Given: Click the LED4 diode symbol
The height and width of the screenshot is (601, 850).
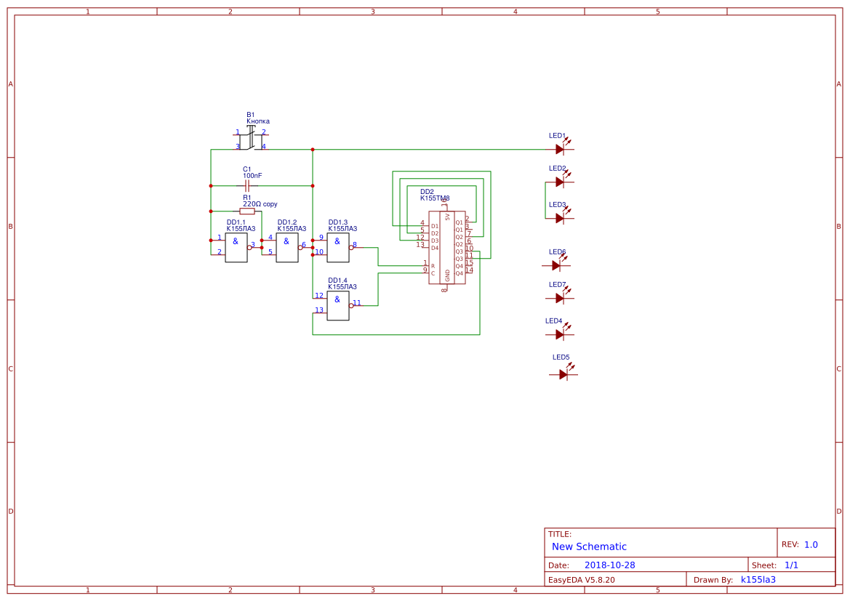Looking at the screenshot, I should (560, 334).
